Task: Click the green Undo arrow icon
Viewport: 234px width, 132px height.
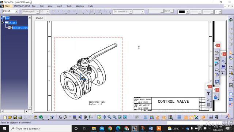Action: [41, 117]
